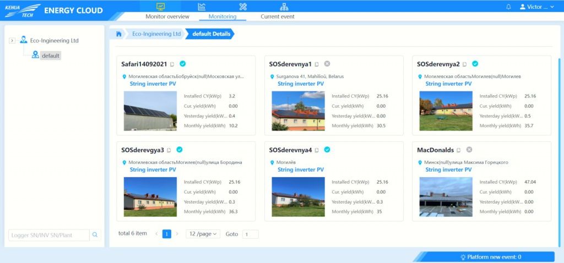
Task: Click the SOSderevnya1 building photo
Action: pyautogui.click(x=298, y=111)
